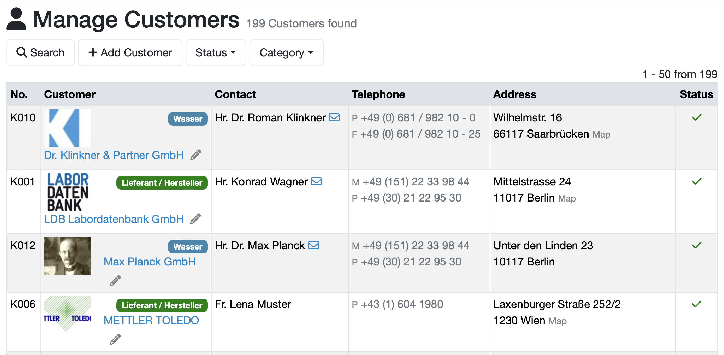Toggle the status checkmark for customer K006
The width and height of the screenshot is (724, 355).
(x=696, y=304)
